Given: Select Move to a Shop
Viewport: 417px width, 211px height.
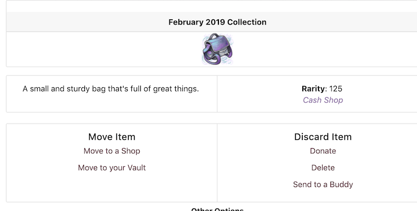Looking at the screenshot, I should pyautogui.click(x=112, y=151).
